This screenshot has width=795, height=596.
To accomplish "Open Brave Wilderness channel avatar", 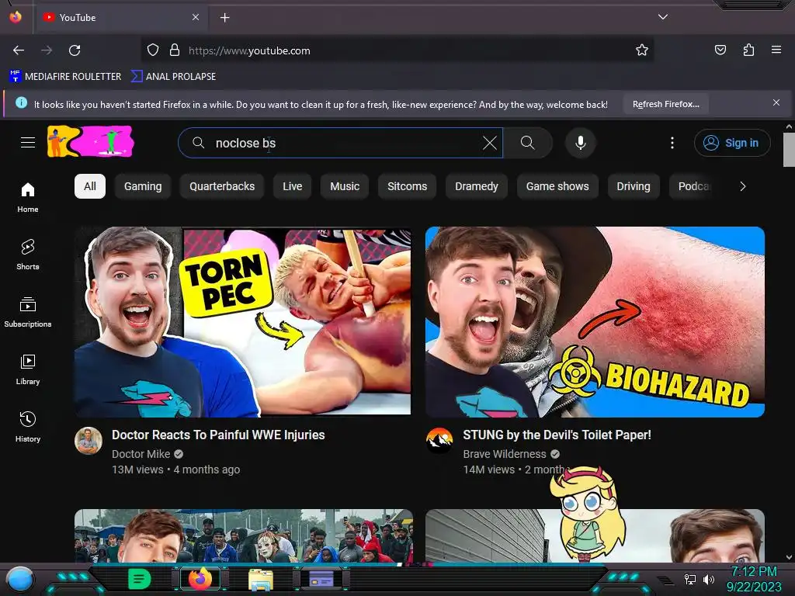I will coord(439,441).
